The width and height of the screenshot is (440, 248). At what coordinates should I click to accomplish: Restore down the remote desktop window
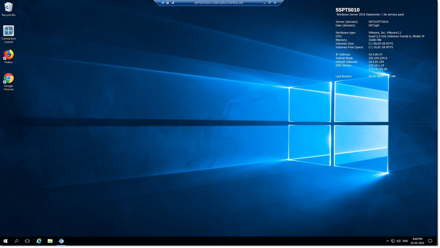(x=270, y=2)
